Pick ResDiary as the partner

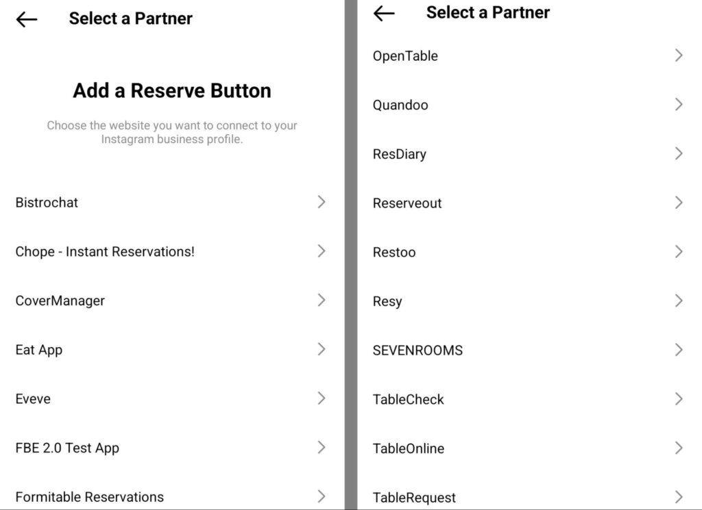tap(400, 154)
